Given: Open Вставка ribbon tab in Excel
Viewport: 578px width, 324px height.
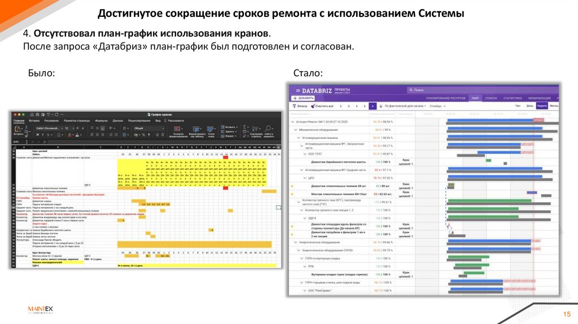Looking at the screenshot, I should 34,121.
